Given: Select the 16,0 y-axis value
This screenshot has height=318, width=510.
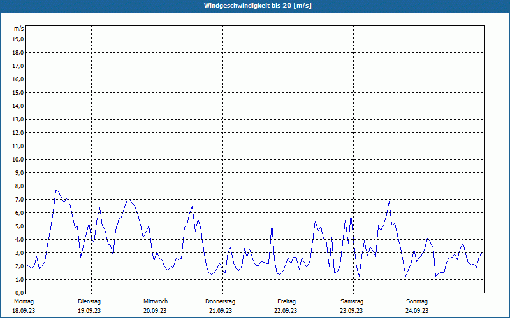Looking at the screenshot, I should click(18, 79).
